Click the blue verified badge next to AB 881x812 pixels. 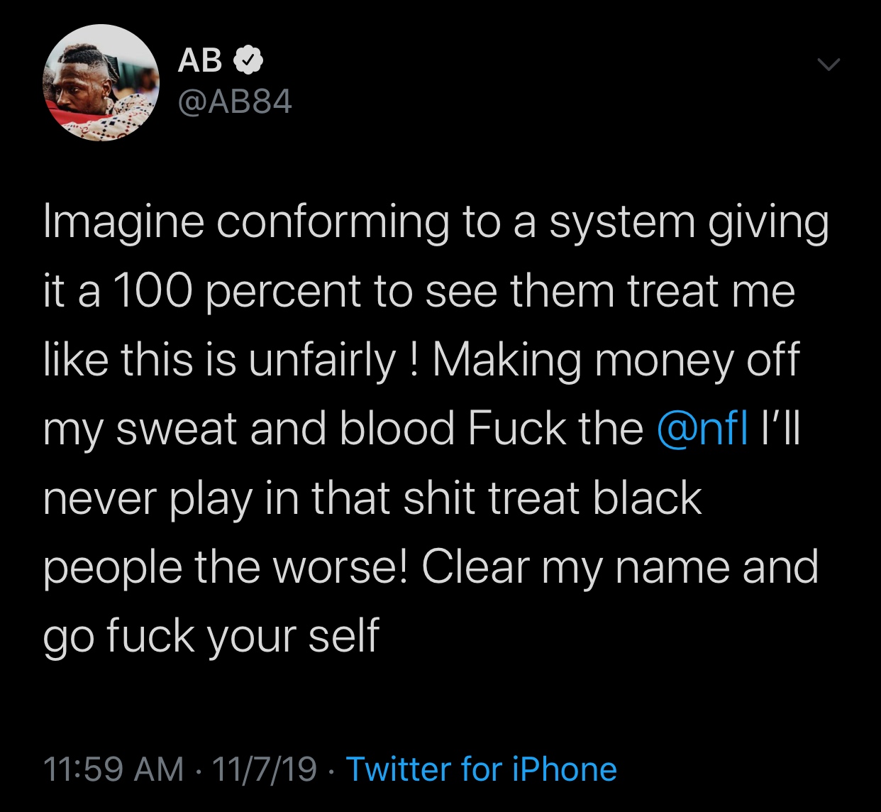click(248, 61)
